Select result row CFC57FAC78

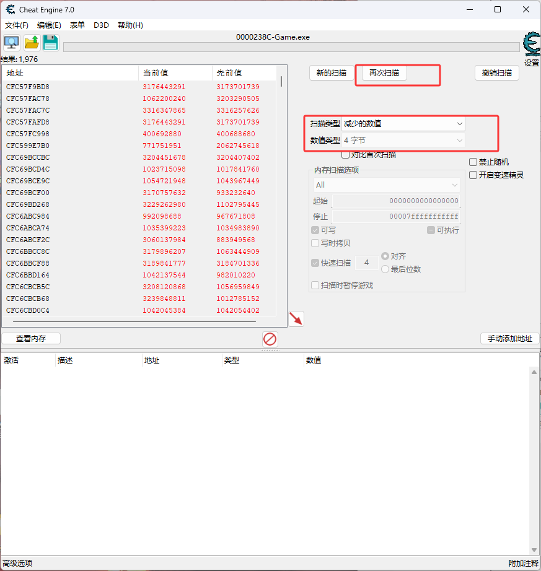coord(139,98)
